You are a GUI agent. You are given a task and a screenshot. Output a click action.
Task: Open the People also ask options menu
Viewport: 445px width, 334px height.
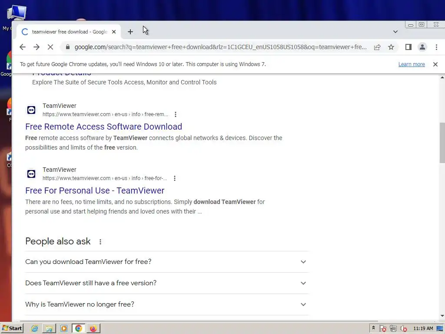coord(100,242)
